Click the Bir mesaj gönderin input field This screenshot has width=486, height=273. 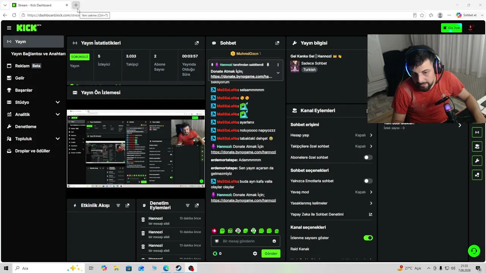point(246,241)
